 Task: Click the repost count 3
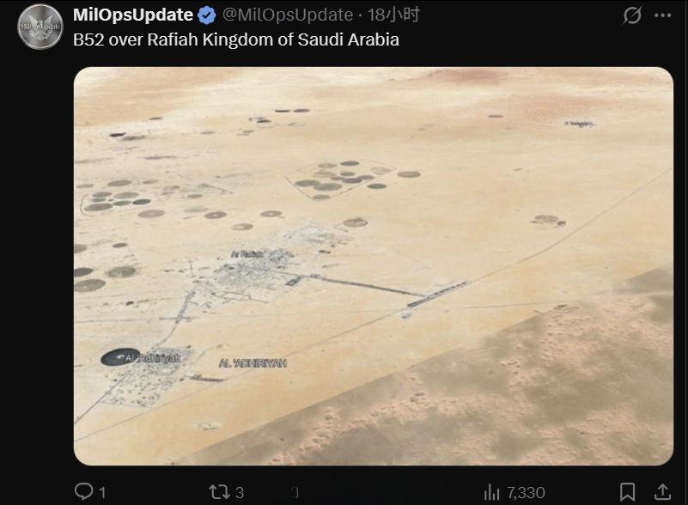tap(240, 493)
